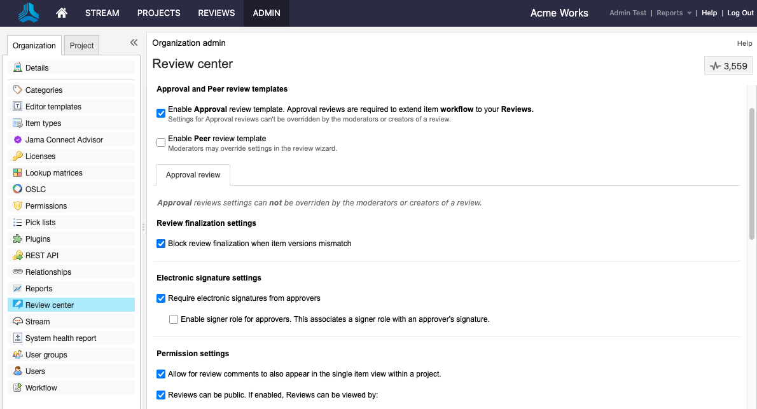The width and height of the screenshot is (757, 409).
Task: Click the Lookup matrices grid icon
Action: point(17,172)
